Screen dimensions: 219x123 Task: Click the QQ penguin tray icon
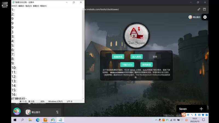(160, 120)
